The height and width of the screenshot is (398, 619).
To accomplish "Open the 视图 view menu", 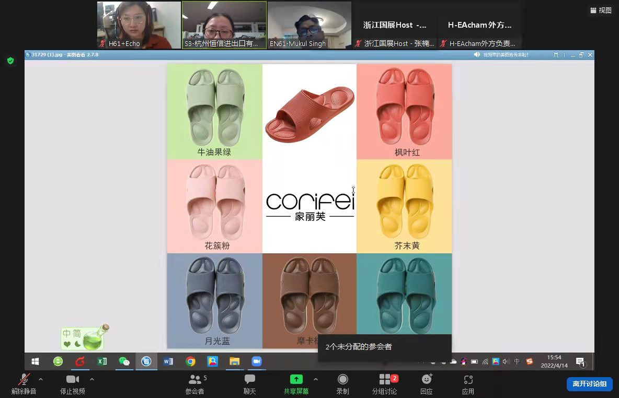I will tap(601, 10).
